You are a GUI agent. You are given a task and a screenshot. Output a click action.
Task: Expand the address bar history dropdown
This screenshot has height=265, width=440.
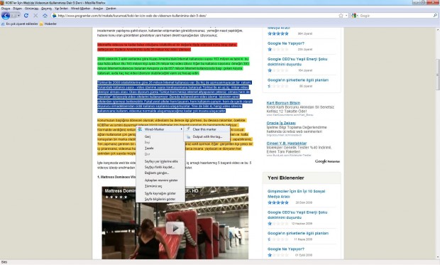pyautogui.click(x=346, y=16)
